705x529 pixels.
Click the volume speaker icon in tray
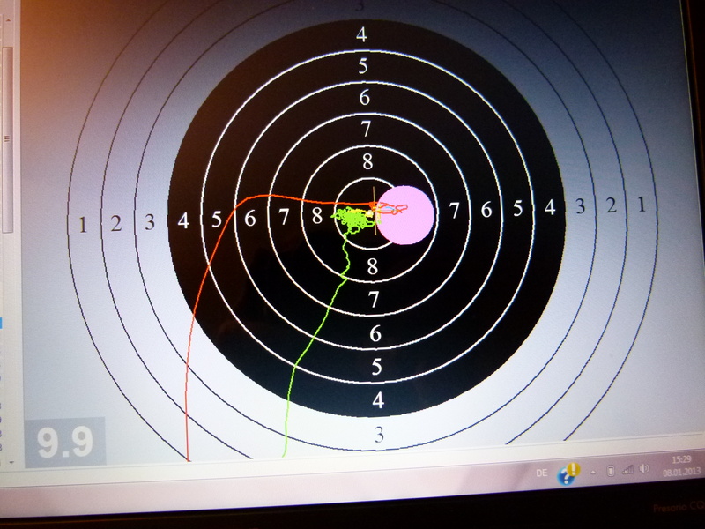(643, 469)
